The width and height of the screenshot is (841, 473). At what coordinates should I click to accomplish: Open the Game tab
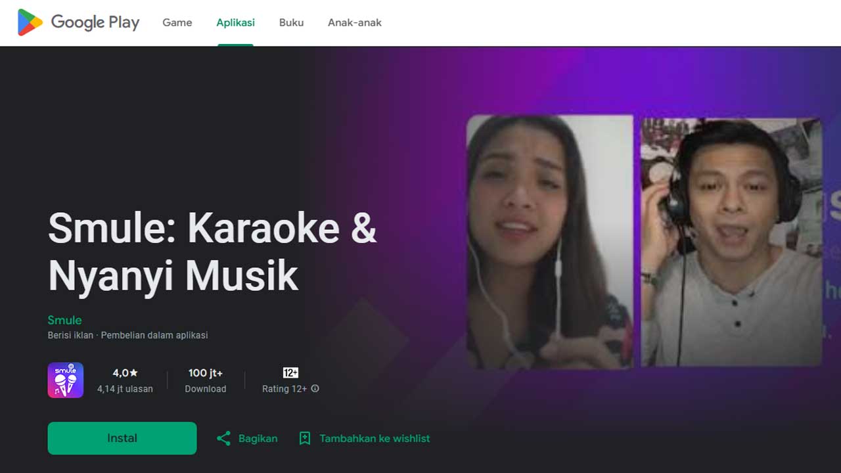[177, 22]
